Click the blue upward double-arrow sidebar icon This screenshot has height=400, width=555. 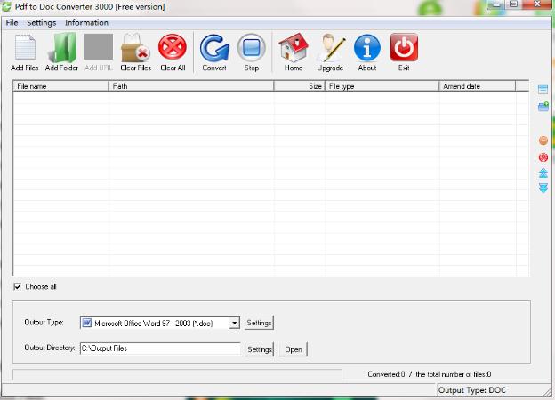tap(543, 173)
